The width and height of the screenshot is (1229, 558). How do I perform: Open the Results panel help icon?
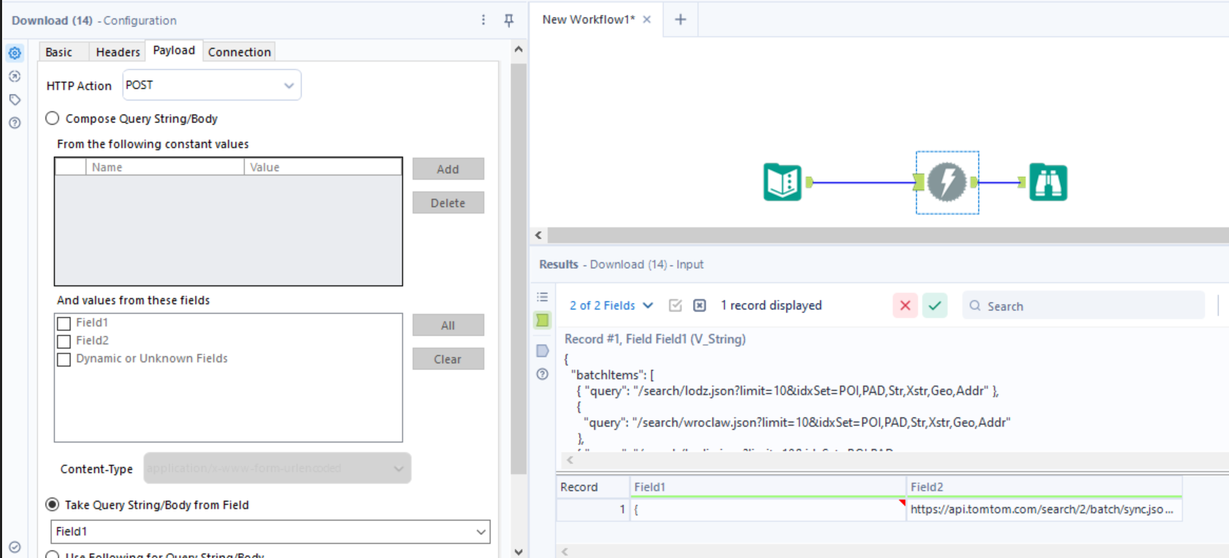coord(542,374)
